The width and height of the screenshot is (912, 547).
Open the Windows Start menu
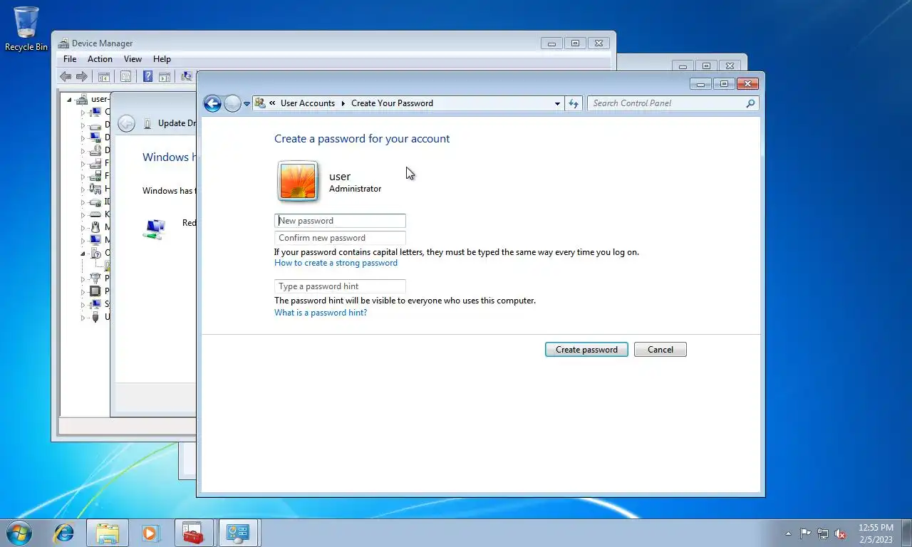19,533
